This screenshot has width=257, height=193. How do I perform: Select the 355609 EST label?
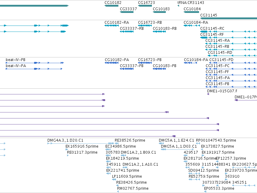tap(193, 165)
